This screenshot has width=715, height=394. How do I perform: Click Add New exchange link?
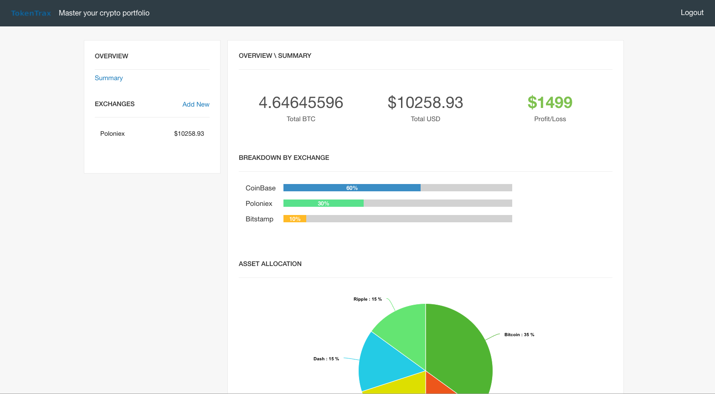[x=195, y=104]
